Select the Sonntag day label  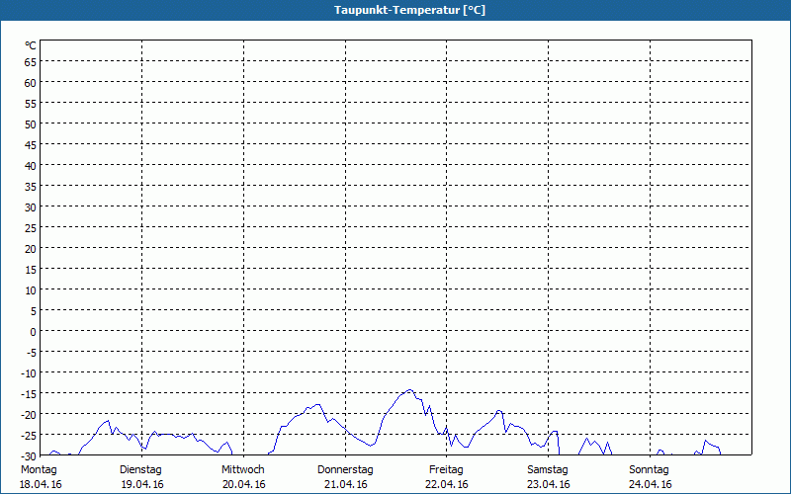(650, 469)
